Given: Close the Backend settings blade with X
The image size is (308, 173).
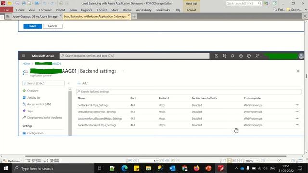Looking at the screenshot, I should 298,71.
